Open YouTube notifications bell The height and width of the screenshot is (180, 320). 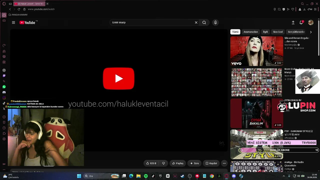301,22
